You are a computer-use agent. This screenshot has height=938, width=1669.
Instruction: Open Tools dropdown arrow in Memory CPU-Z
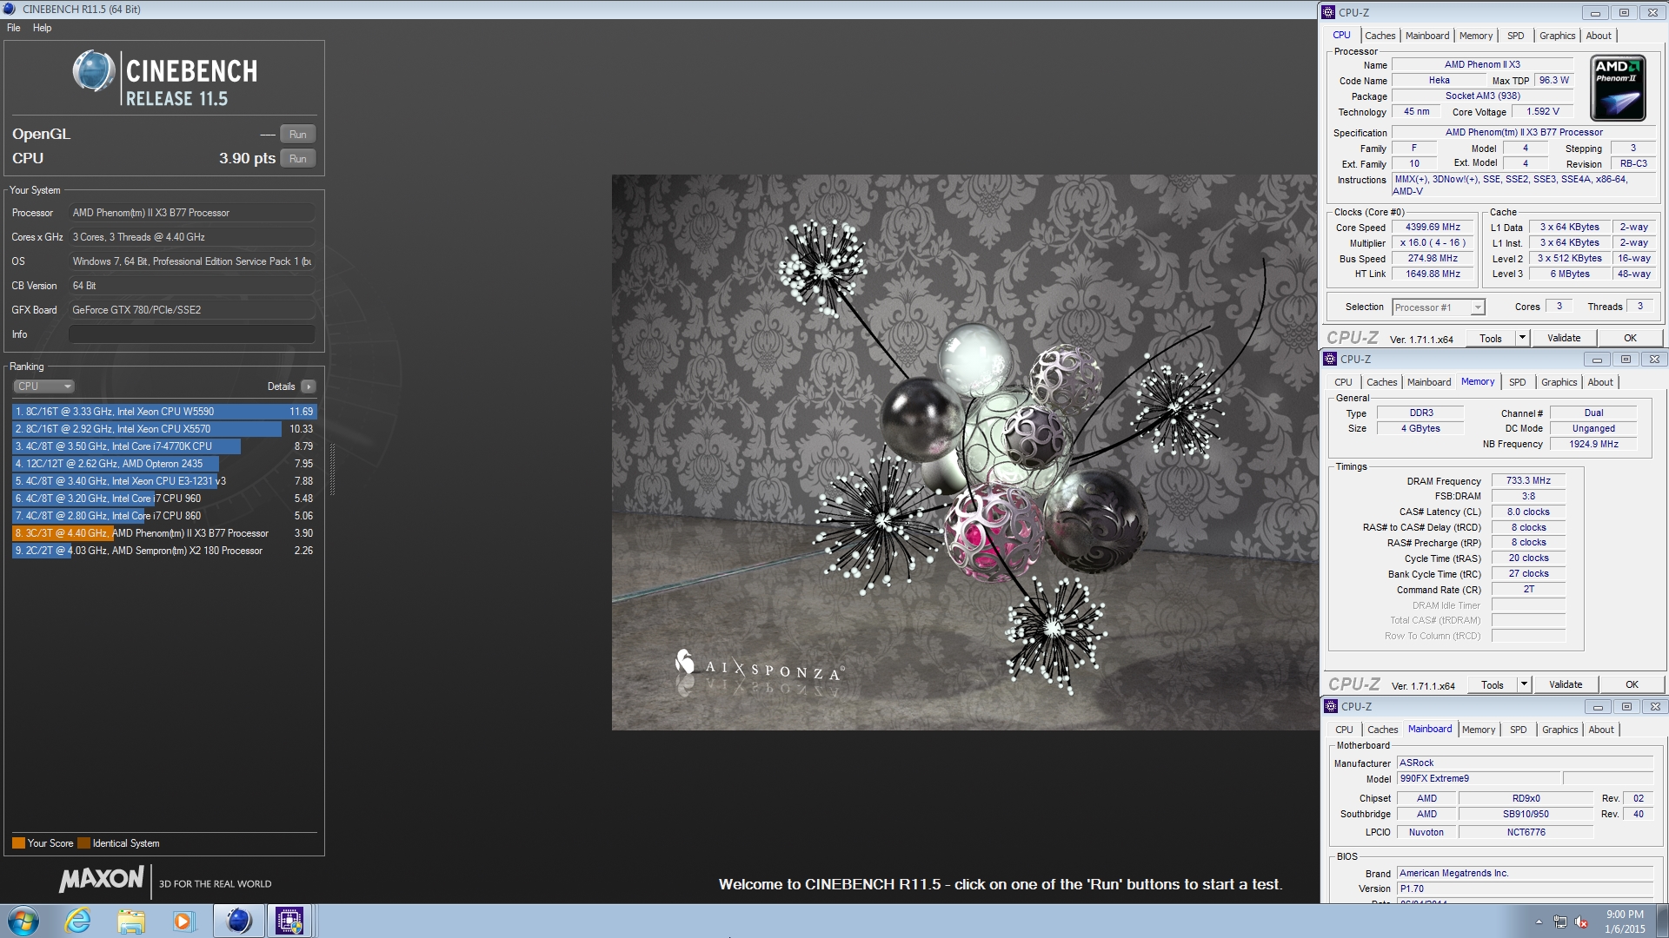[1524, 685]
